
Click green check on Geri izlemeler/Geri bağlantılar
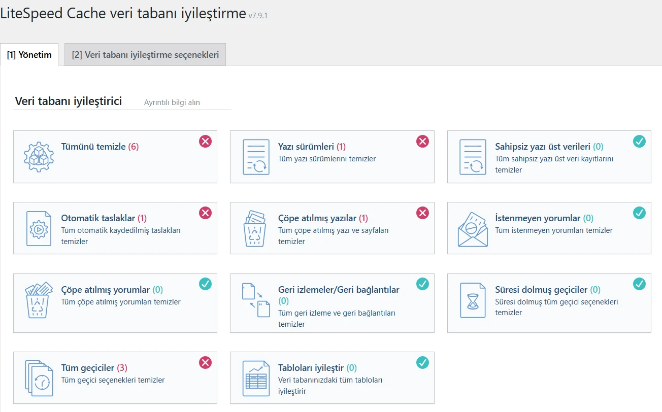tap(422, 284)
